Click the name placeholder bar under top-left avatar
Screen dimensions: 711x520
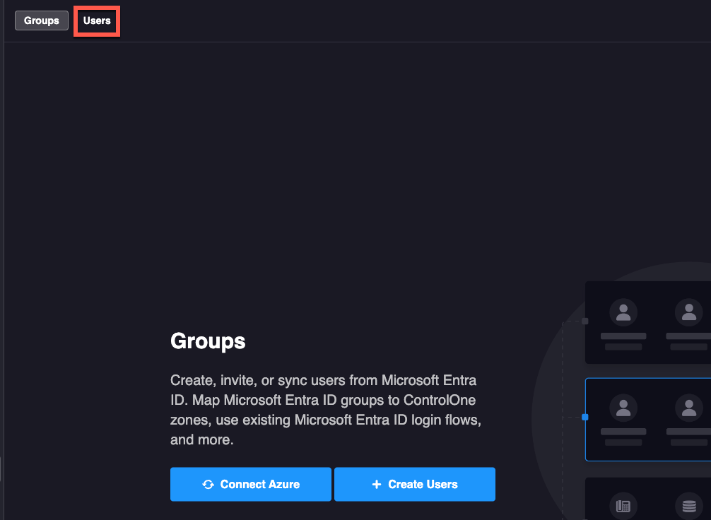(623, 336)
